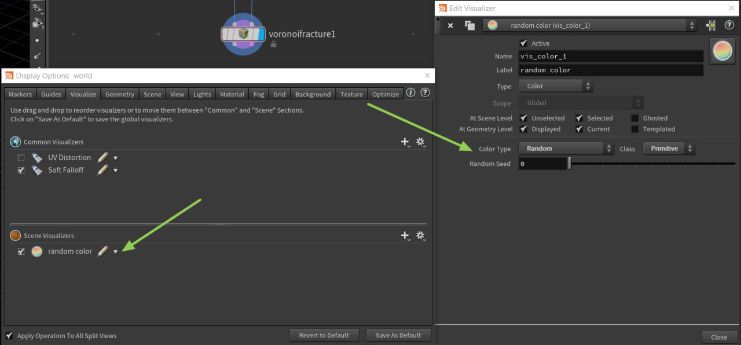Viewport: 741px width, 345px height.
Task: Add a new Common Visualizer with plus
Action: coord(405,142)
